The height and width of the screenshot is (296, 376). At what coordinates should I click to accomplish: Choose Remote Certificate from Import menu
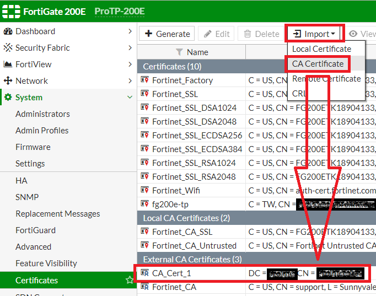[x=326, y=79]
